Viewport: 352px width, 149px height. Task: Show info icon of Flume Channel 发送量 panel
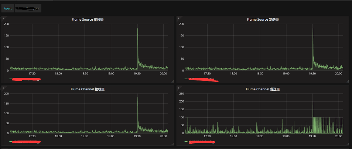(178, 87)
